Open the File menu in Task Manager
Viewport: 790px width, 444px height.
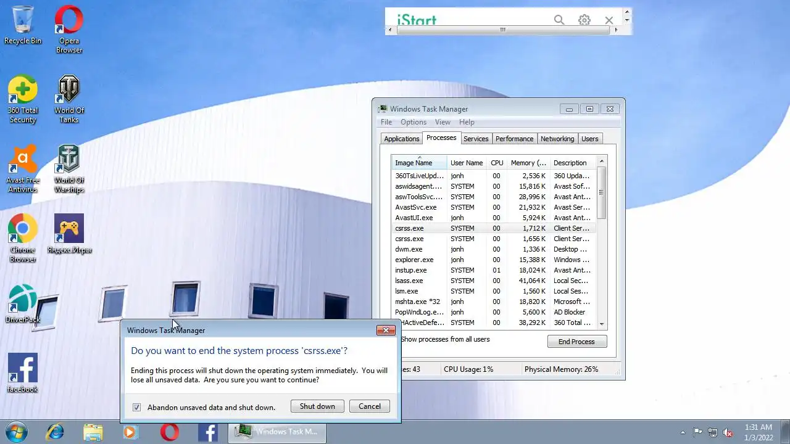386,122
